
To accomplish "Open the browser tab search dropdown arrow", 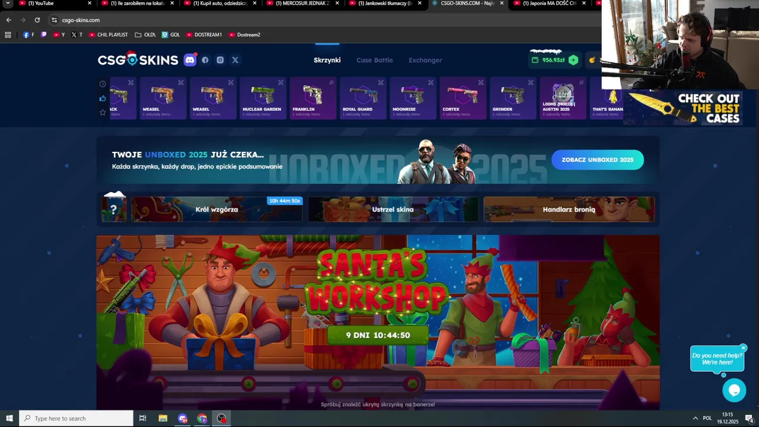I will [8, 3].
